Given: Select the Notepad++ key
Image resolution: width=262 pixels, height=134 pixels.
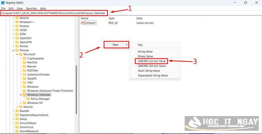Looking at the screenshot, I should [x=27, y=22].
